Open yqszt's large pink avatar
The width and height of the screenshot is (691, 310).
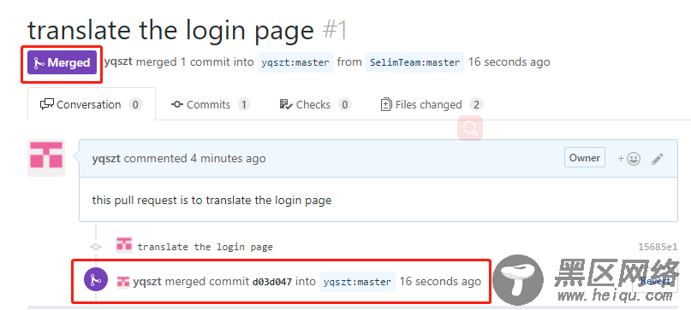(x=46, y=158)
